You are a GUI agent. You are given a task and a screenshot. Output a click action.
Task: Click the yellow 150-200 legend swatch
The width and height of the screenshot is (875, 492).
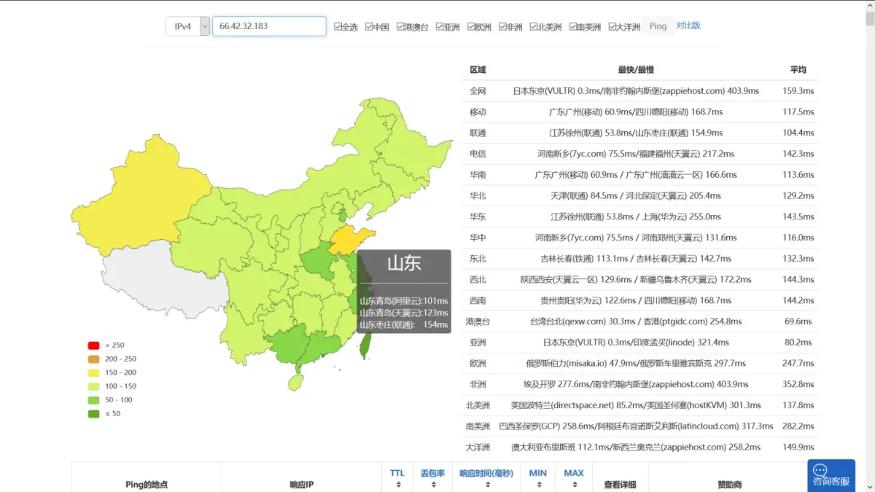point(93,372)
